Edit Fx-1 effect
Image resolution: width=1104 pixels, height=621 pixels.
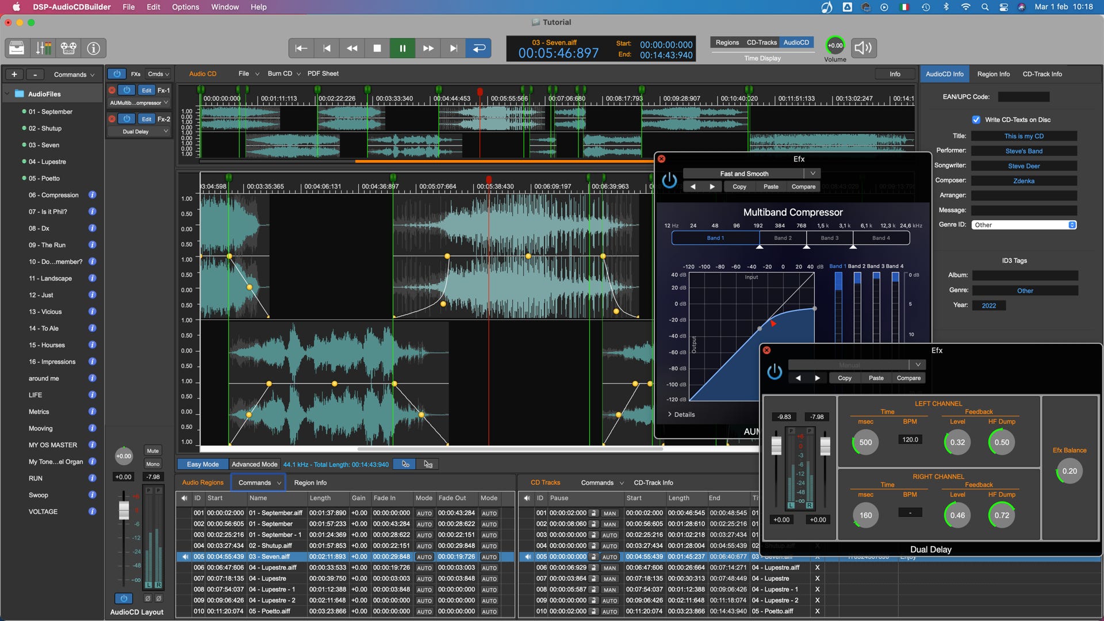coord(147,90)
